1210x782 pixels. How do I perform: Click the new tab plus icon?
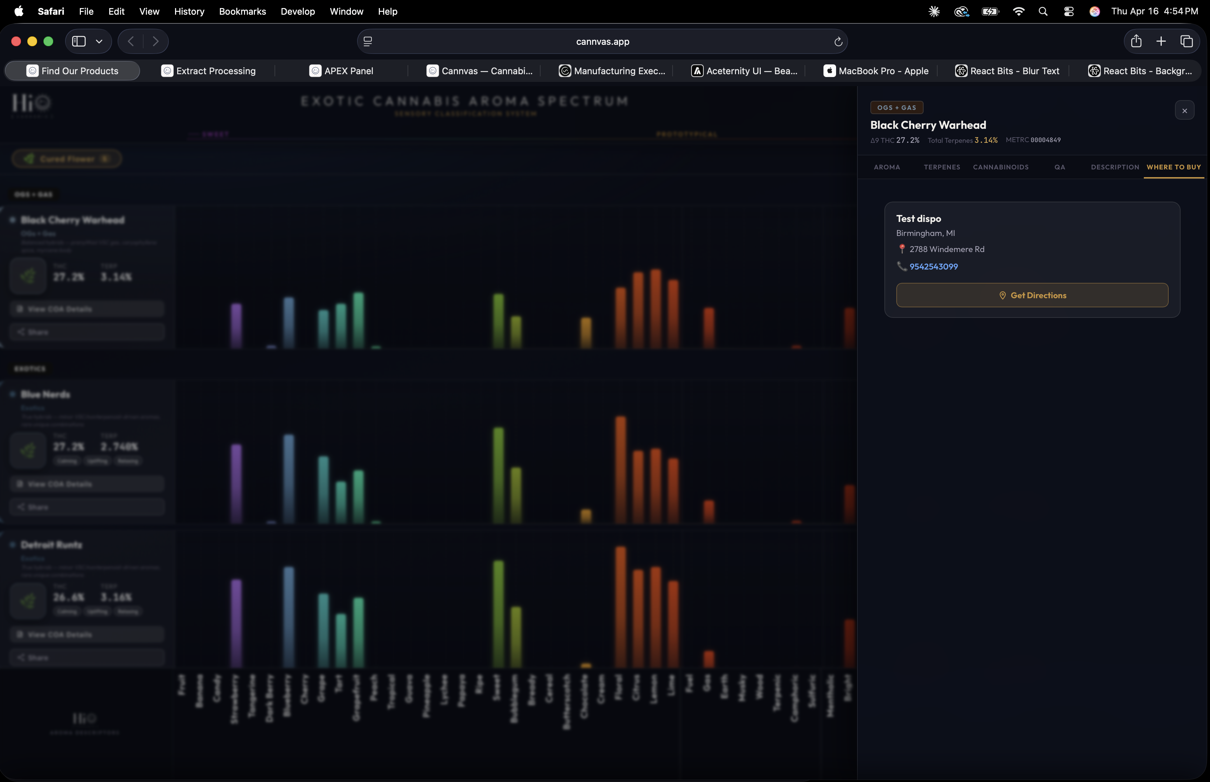click(1161, 42)
